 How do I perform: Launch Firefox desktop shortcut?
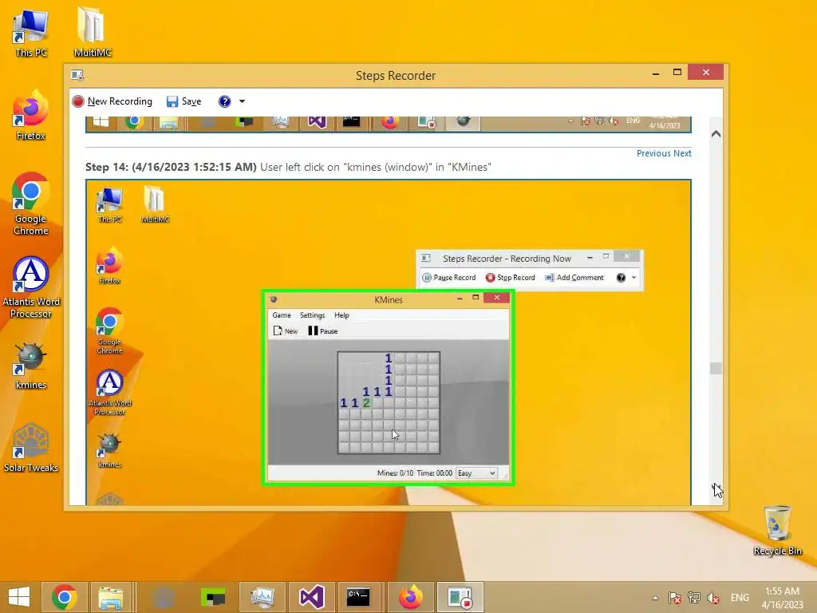point(31,116)
